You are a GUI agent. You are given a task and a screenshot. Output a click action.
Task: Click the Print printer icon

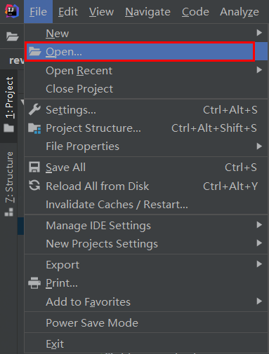pos(34,283)
